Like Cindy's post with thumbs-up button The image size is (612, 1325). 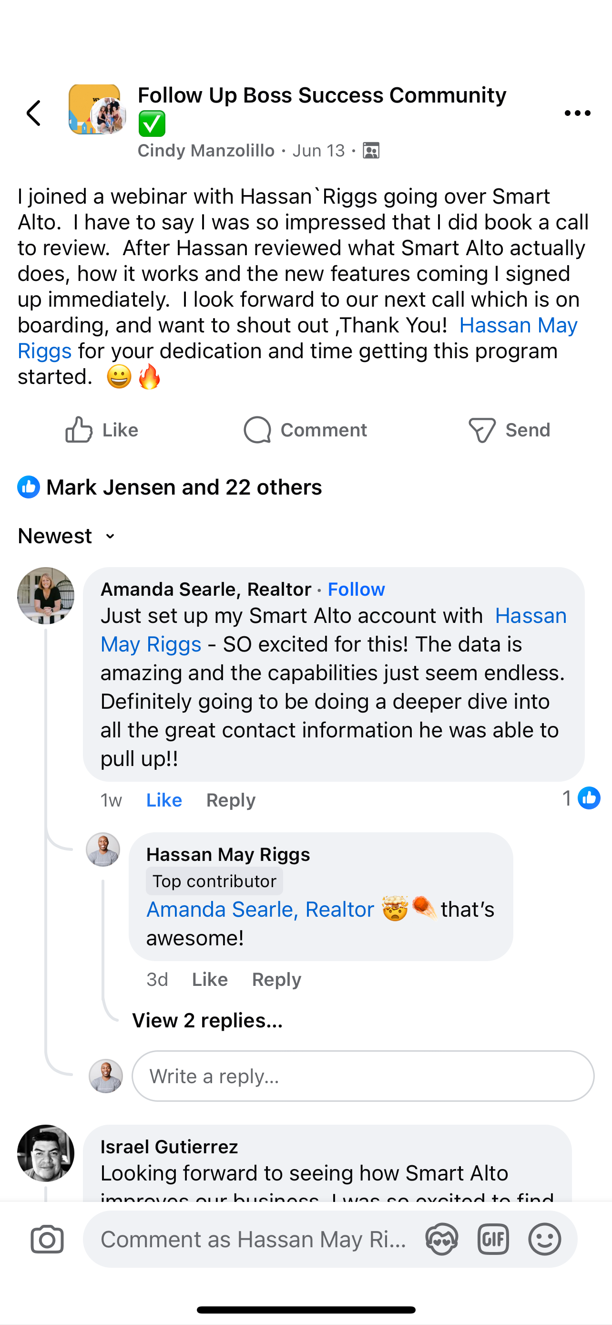[102, 430]
